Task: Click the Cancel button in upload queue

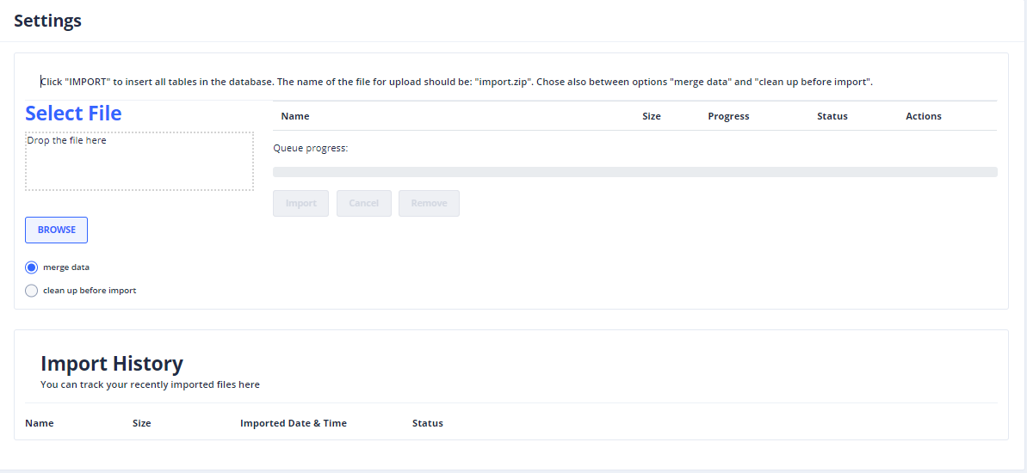Action: click(363, 204)
